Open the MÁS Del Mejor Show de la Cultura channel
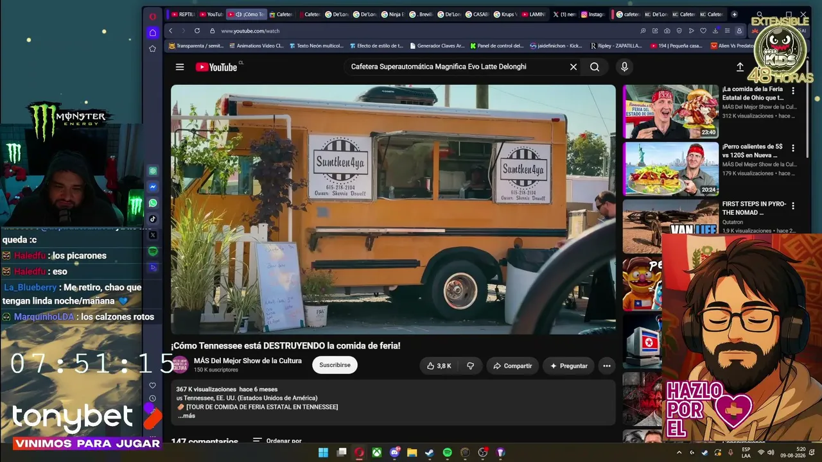The image size is (822, 462). tap(248, 361)
